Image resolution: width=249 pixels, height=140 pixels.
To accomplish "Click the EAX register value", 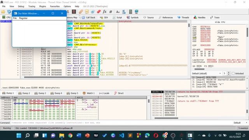I will [x=205, y=27].
